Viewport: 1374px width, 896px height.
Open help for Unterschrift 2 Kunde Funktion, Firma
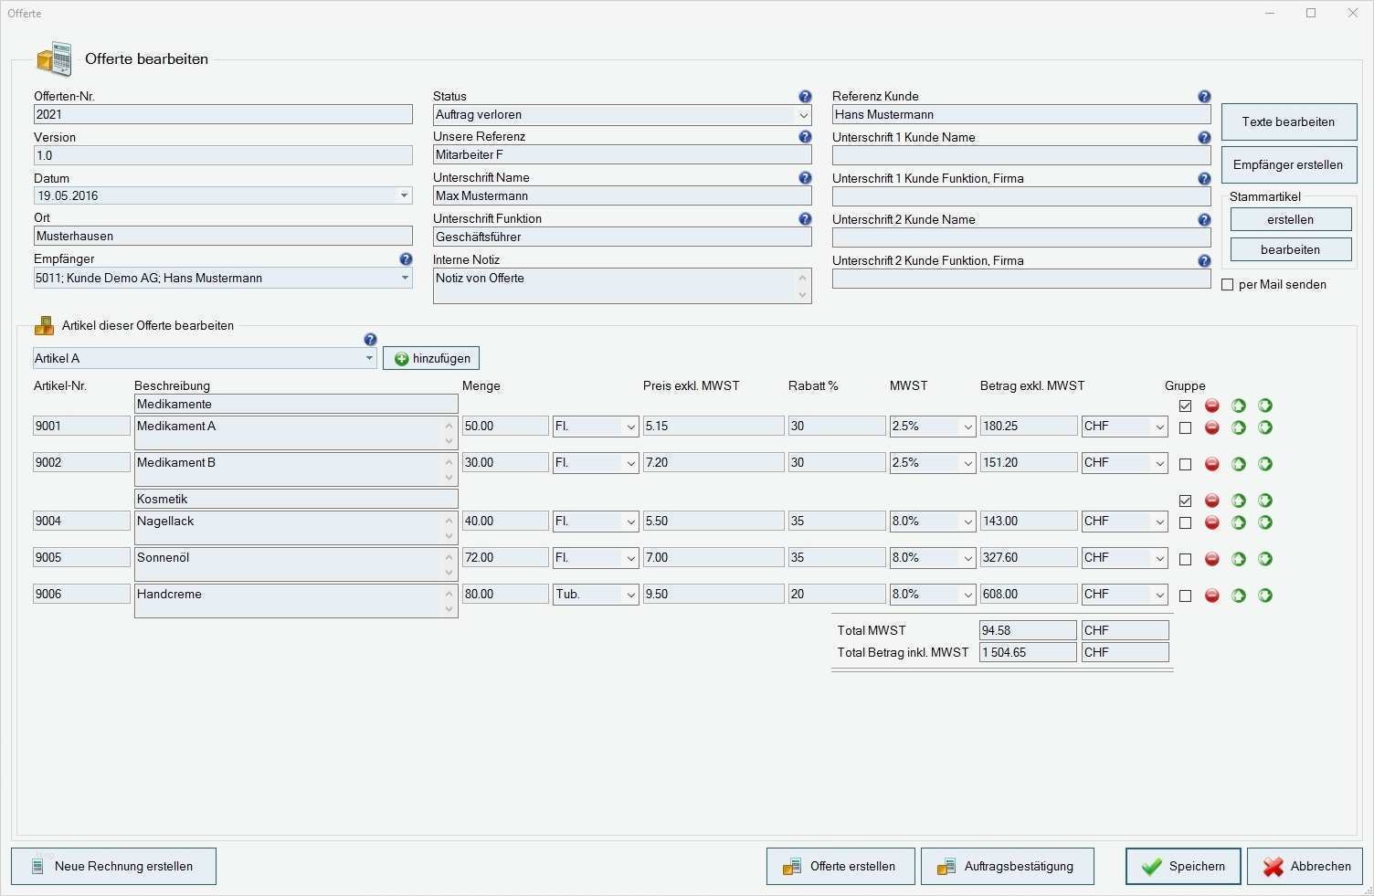(1204, 261)
